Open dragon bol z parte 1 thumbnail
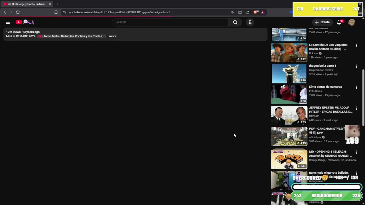The image size is (365, 205). point(289,73)
